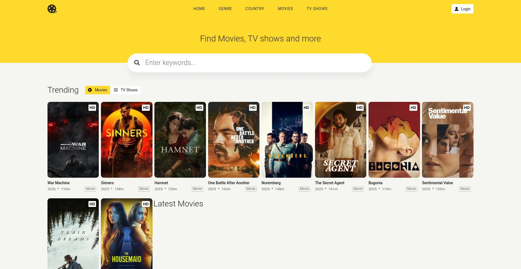The width and height of the screenshot is (521, 269).
Task: Click the "148m" runtime of Nuremberg
Action: (279, 189)
